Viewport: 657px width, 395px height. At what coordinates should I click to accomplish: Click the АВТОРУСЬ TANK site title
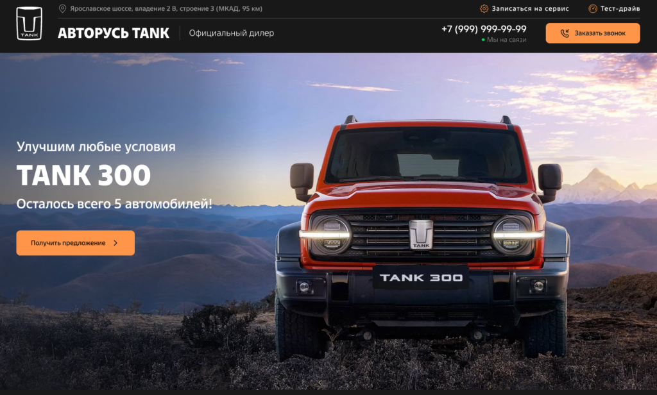coord(114,33)
